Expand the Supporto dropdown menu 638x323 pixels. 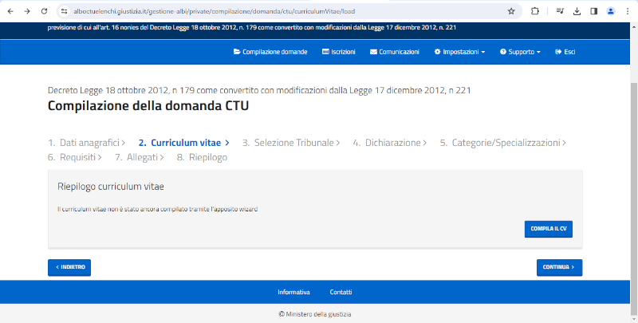click(x=520, y=52)
